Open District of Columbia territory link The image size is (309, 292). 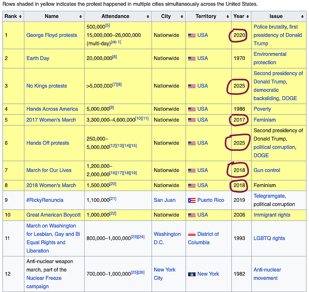(x=203, y=238)
